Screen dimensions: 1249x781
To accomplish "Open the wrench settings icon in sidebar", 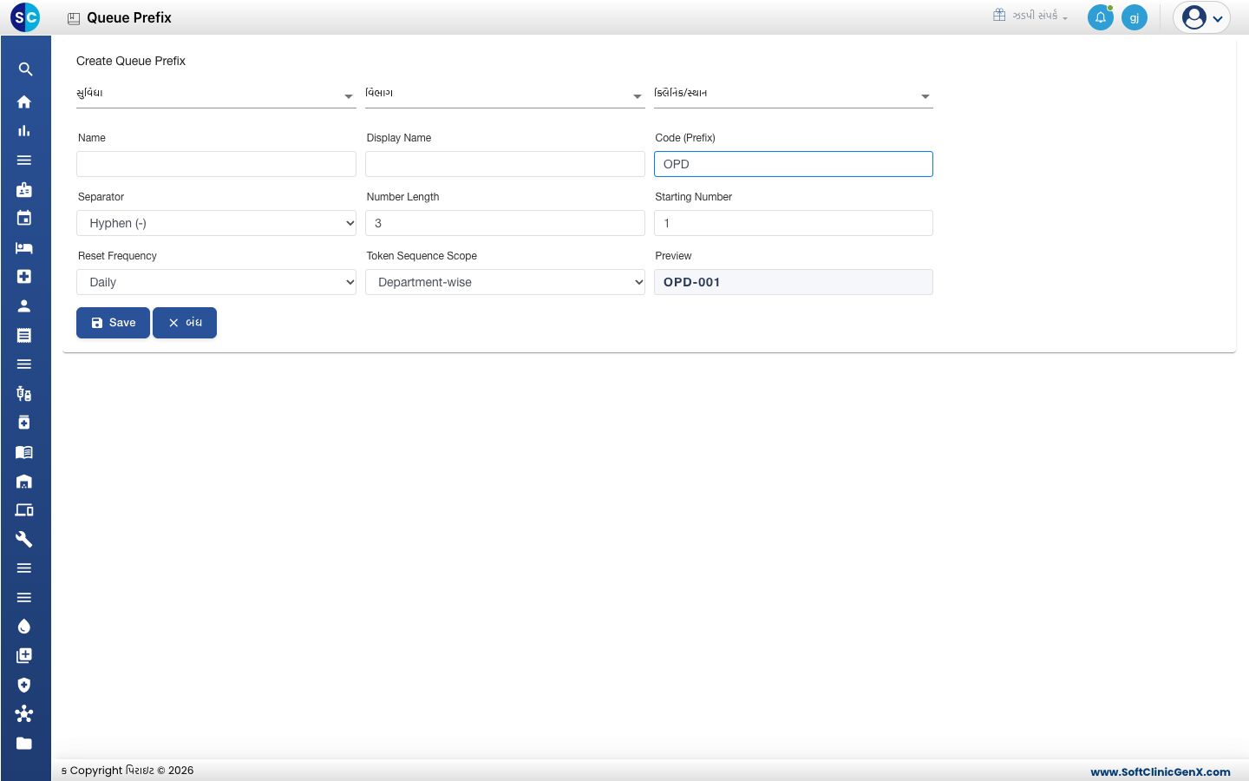I will 24,539.
